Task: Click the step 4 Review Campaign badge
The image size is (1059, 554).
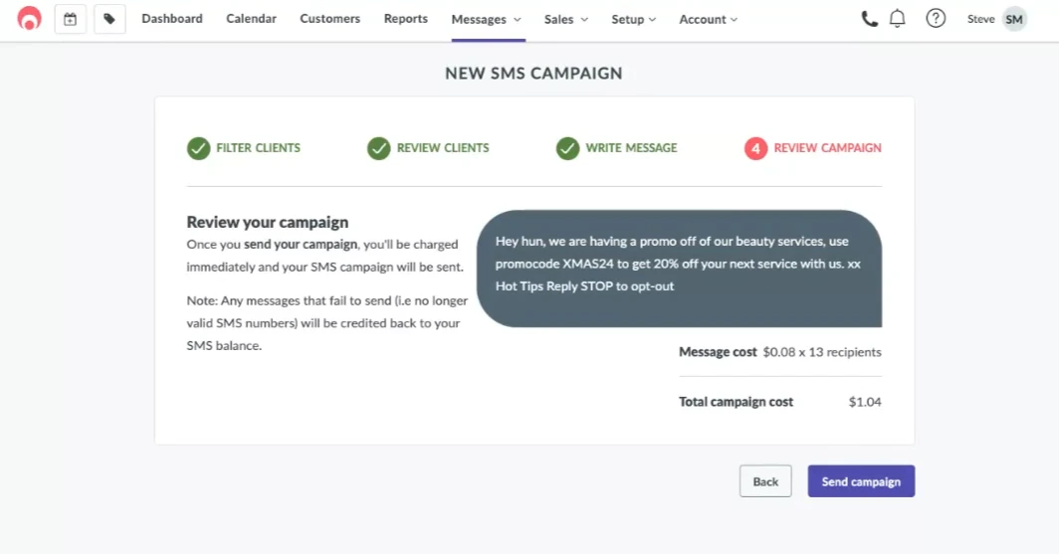Action: coord(755,148)
